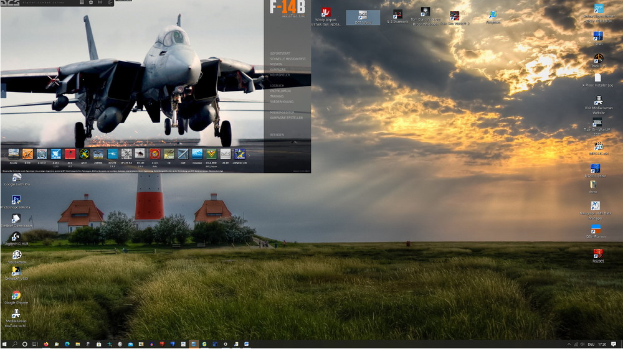Select the C-101 module icon
This screenshot has width=623, height=349.
(155, 154)
